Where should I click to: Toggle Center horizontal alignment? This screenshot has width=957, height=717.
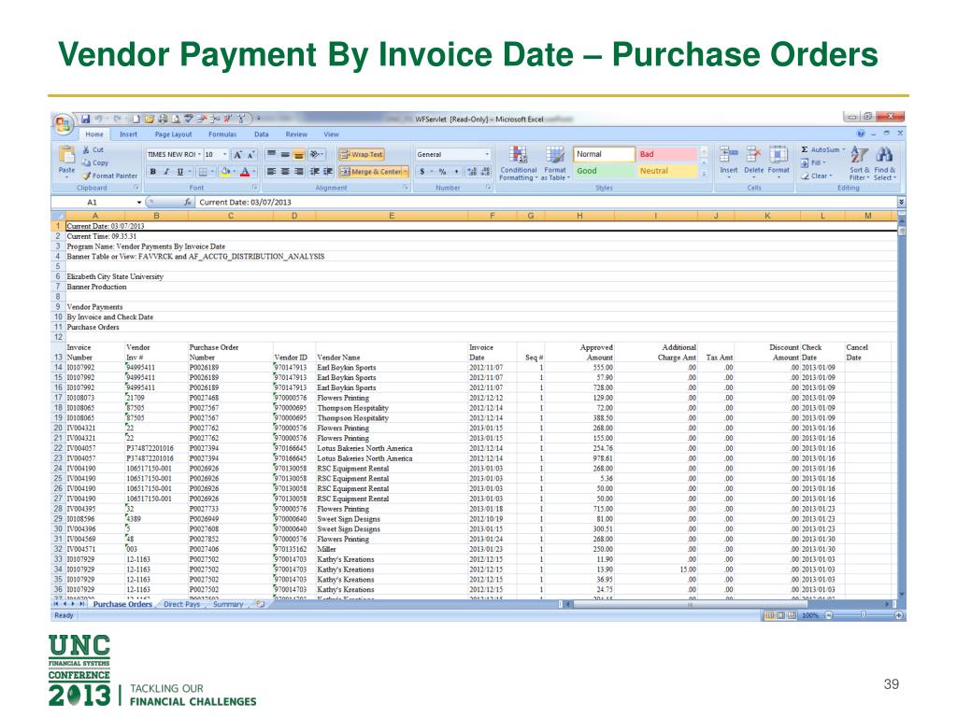click(284, 172)
